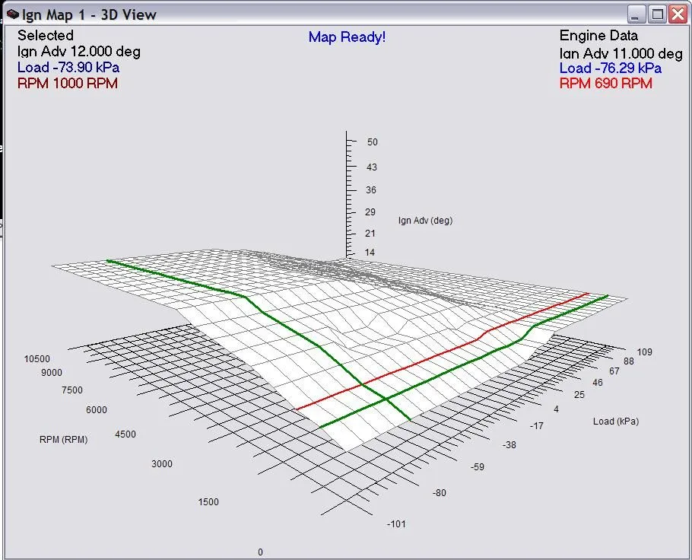Click the Engine Data 'Load -76.29 kPa' readout
The height and width of the screenshot is (560, 692).
pos(610,68)
